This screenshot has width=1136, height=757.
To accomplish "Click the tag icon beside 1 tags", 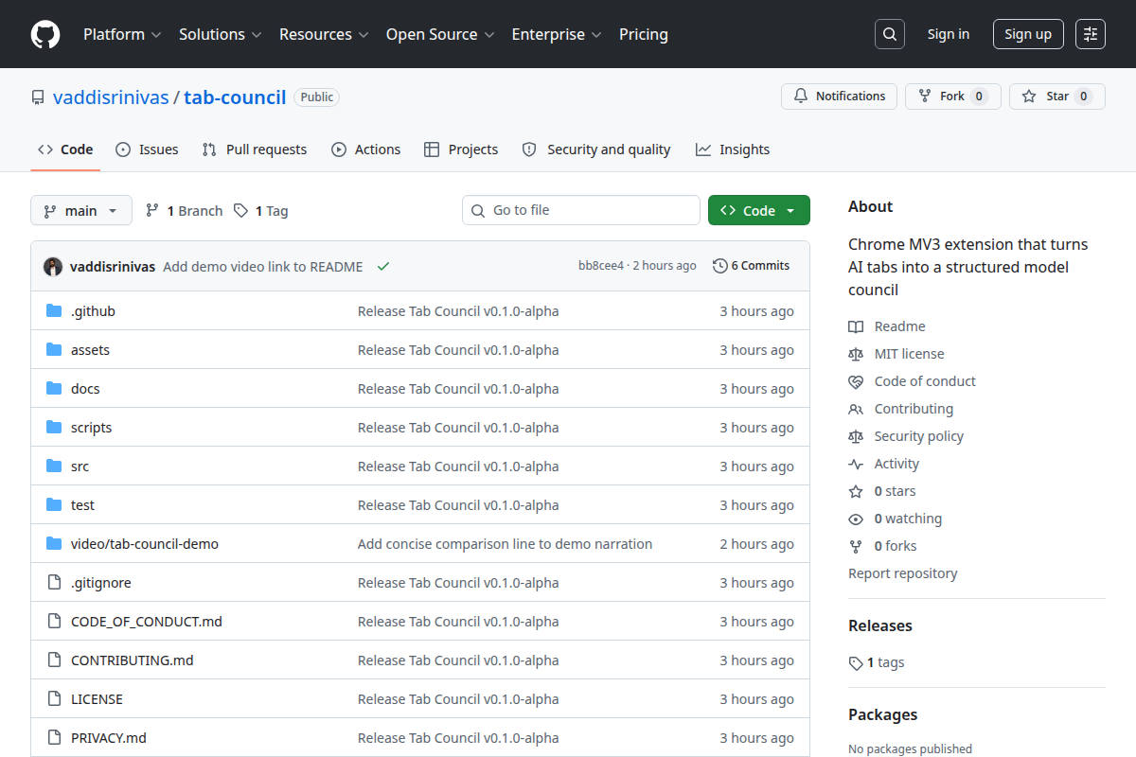I will point(856,662).
